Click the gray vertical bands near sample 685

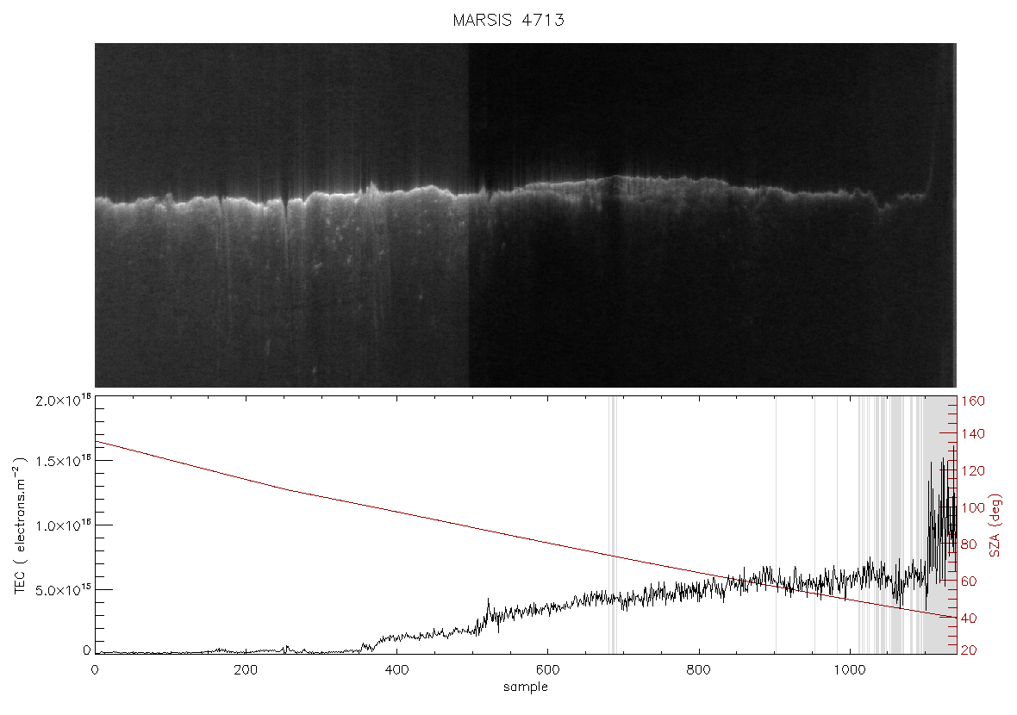click(x=613, y=525)
